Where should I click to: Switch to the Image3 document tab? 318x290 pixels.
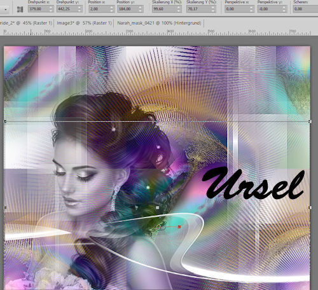click(84, 23)
